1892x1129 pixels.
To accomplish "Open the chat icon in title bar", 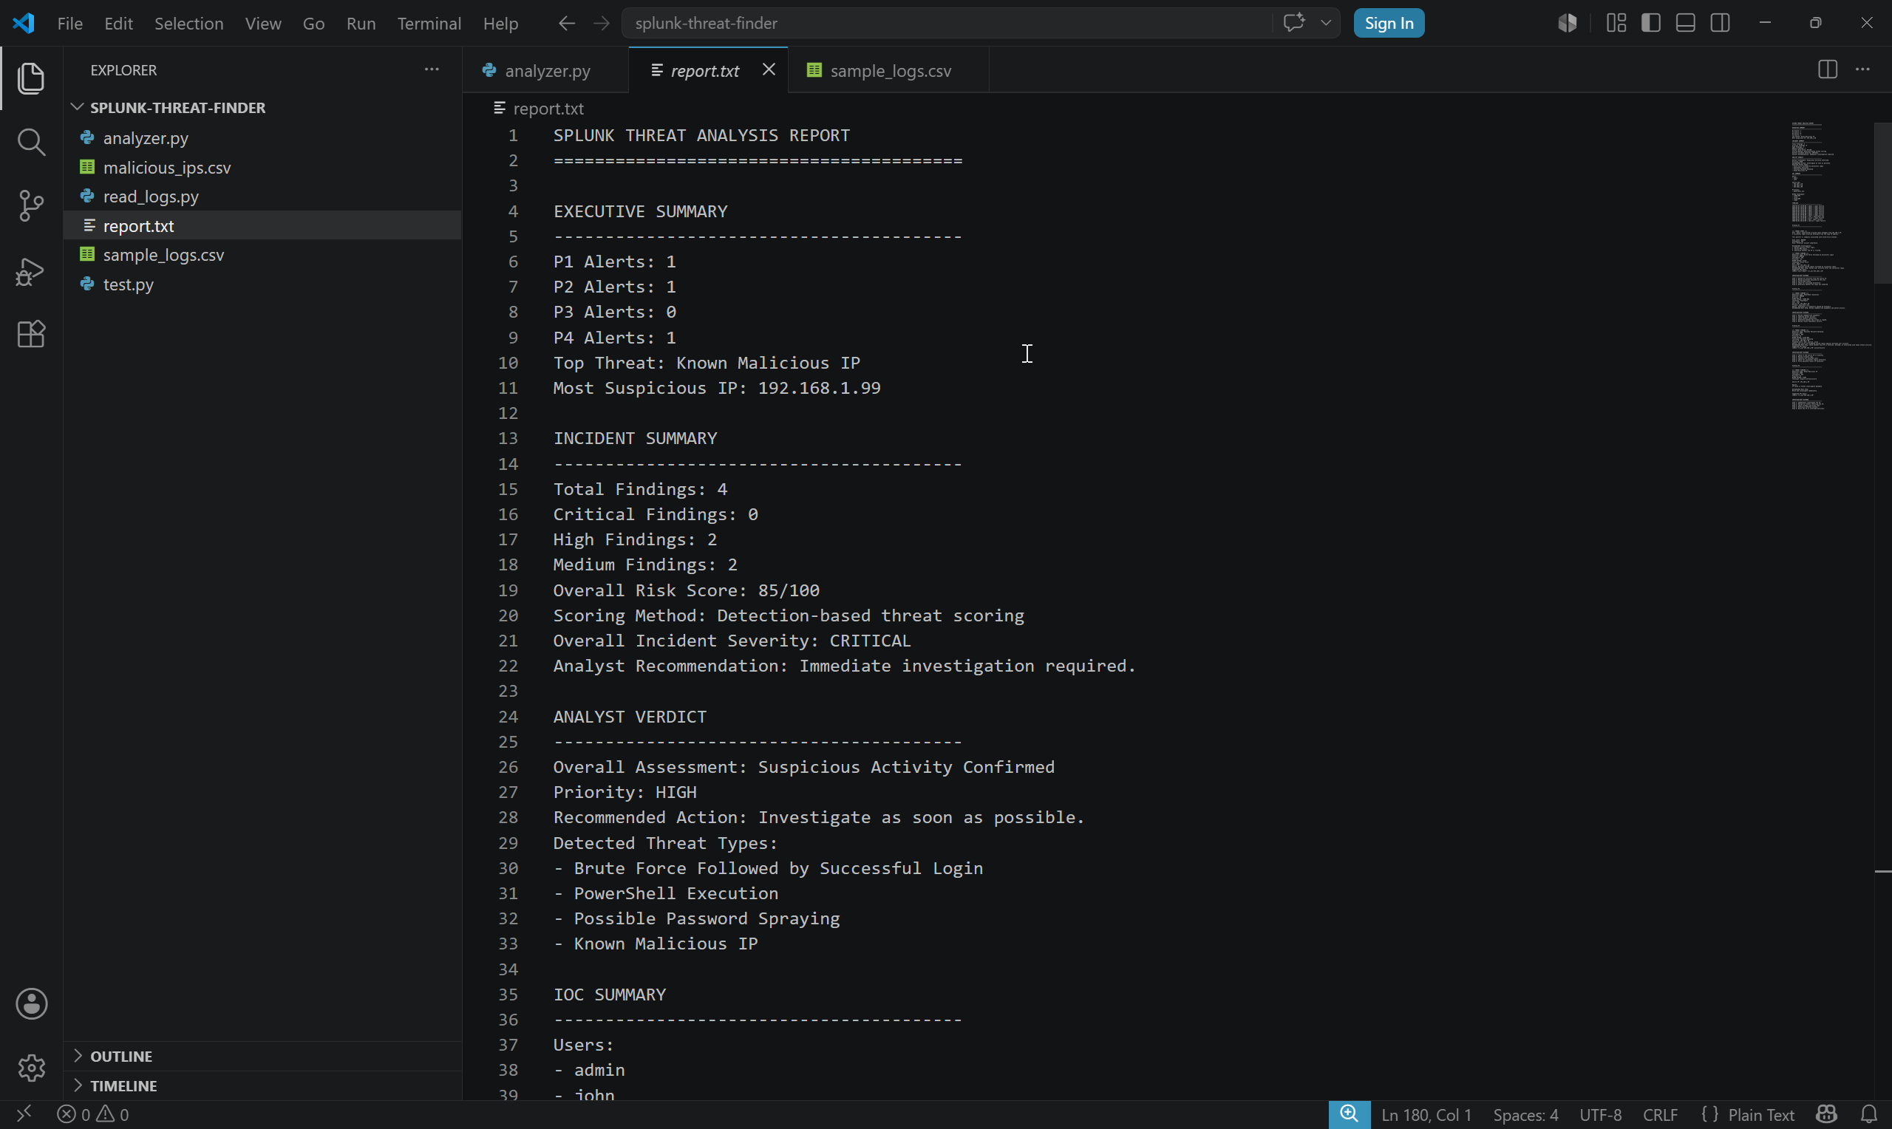I will click(1293, 23).
